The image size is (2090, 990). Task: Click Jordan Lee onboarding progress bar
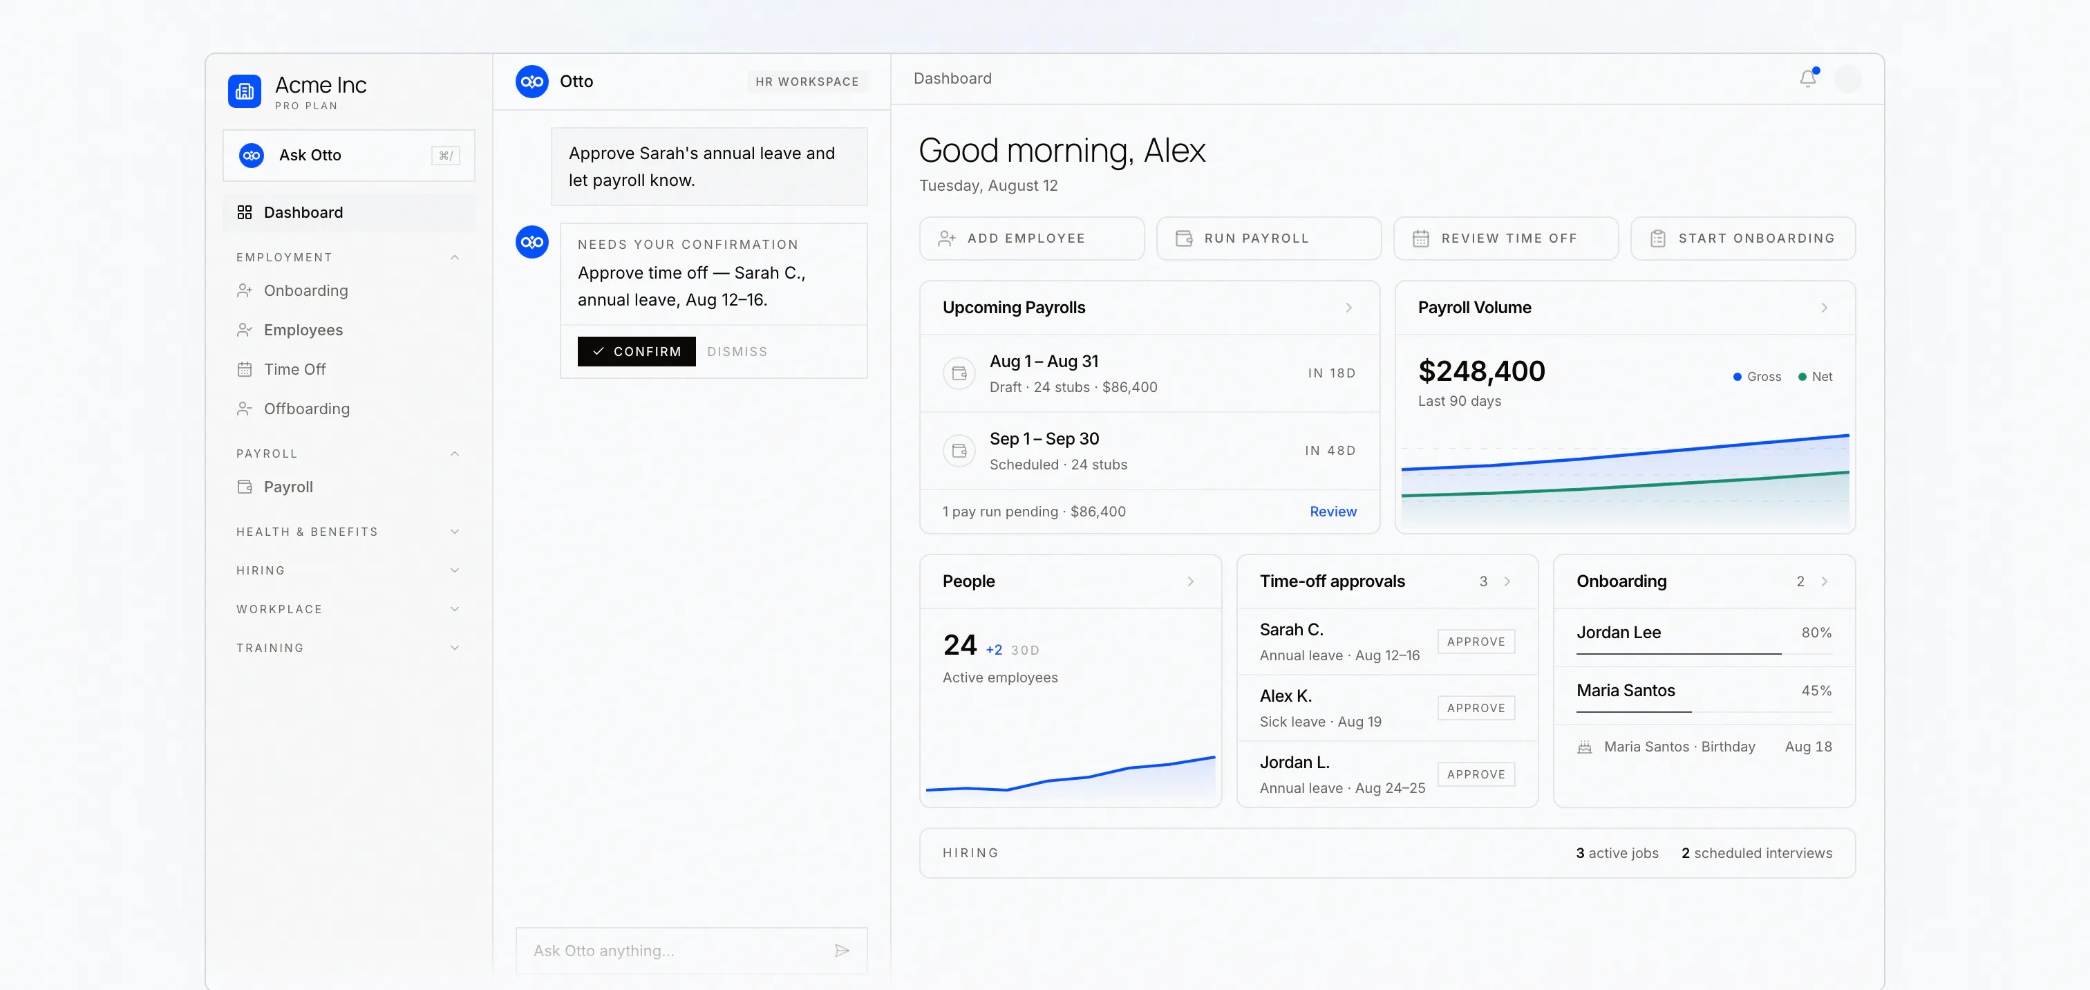click(1704, 653)
